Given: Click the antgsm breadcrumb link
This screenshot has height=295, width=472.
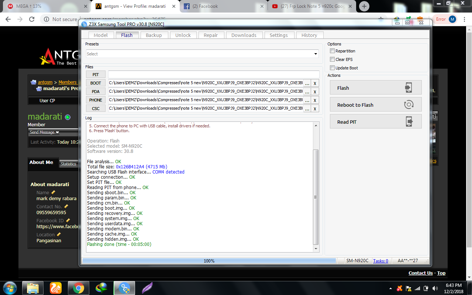Looking at the screenshot, I should coord(45,82).
